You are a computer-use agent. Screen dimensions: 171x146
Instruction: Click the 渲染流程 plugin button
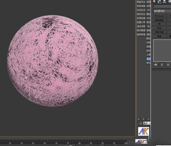tap(141, 26)
